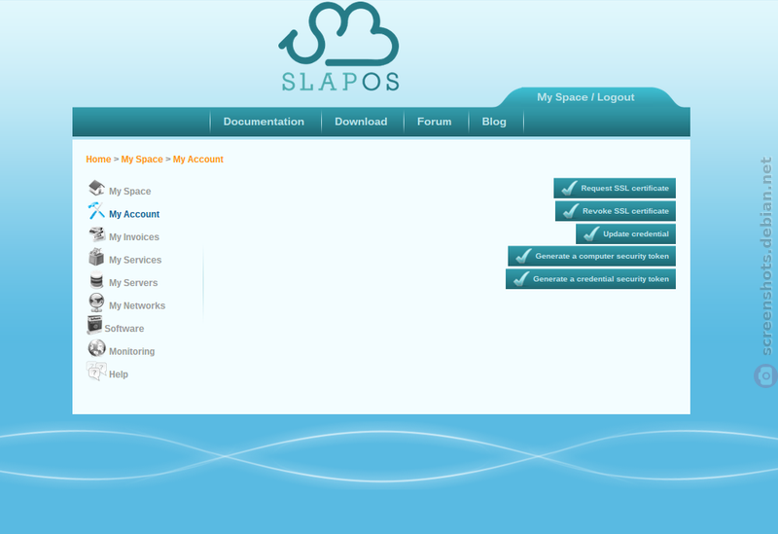The height and width of the screenshot is (534, 778).
Task: Click the Monitoring globe icon
Action: [96, 348]
